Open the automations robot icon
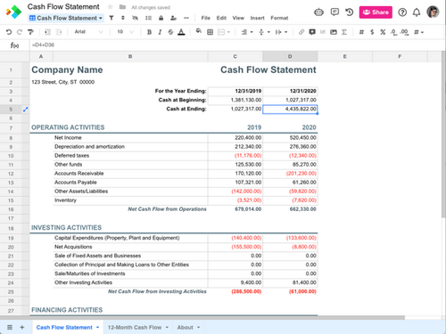The image size is (446, 334). pyautogui.click(x=318, y=12)
